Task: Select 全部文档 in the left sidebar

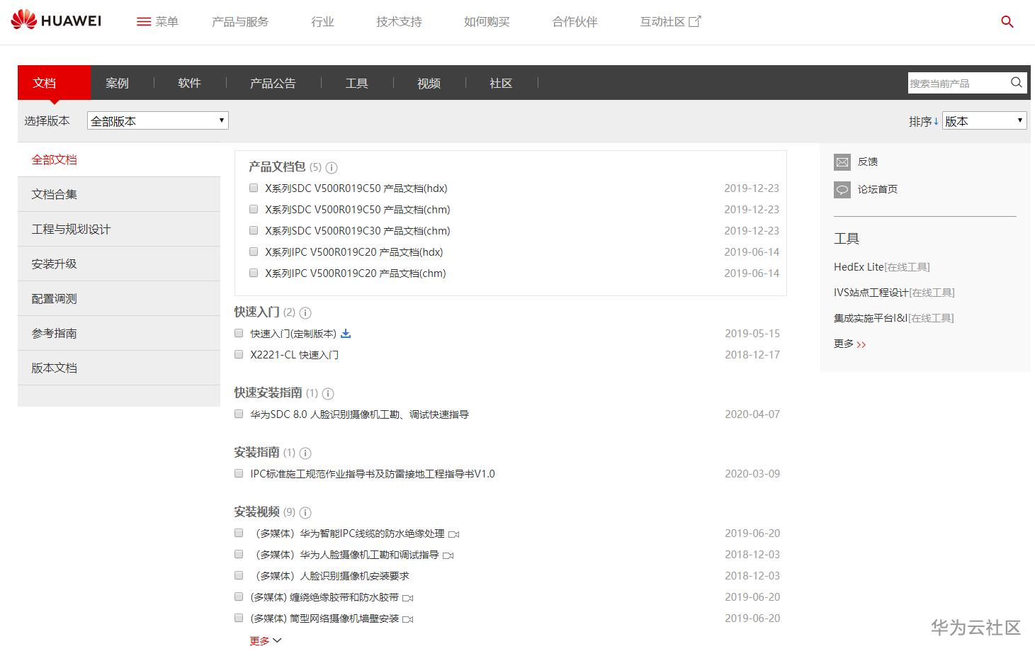Action: point(119,160)
